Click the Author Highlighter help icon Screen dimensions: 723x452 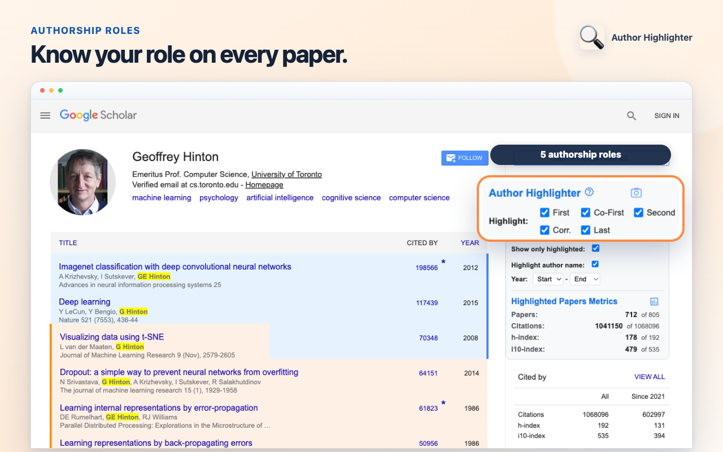click(x=589, y=192)
